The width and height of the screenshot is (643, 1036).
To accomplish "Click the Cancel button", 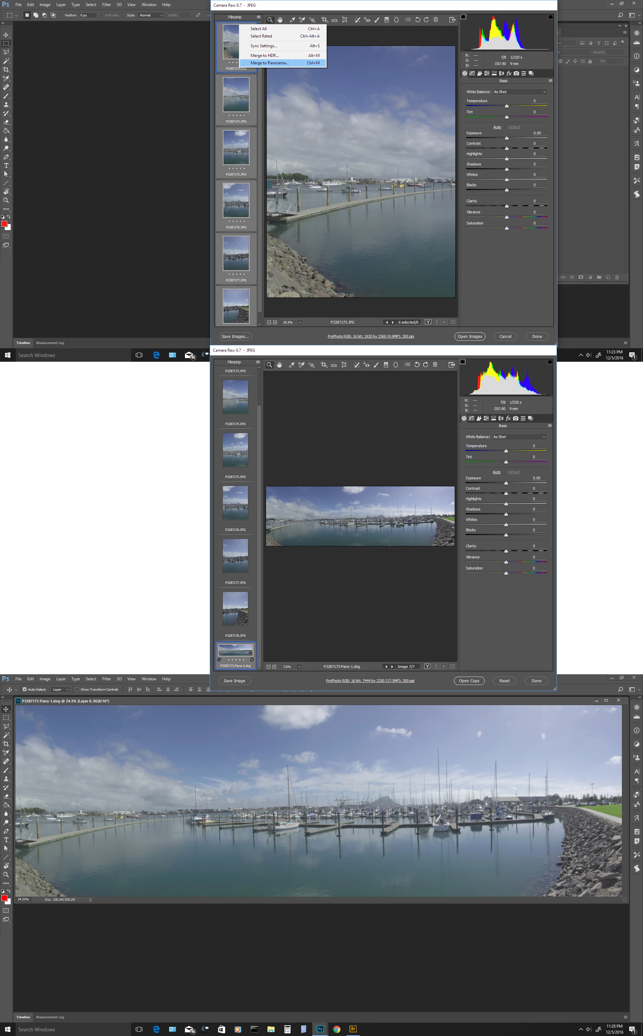I will pos(505,336).
